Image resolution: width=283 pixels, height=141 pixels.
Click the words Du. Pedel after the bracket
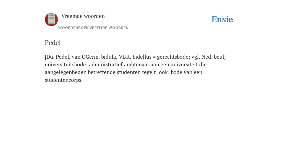click(58, 57)
